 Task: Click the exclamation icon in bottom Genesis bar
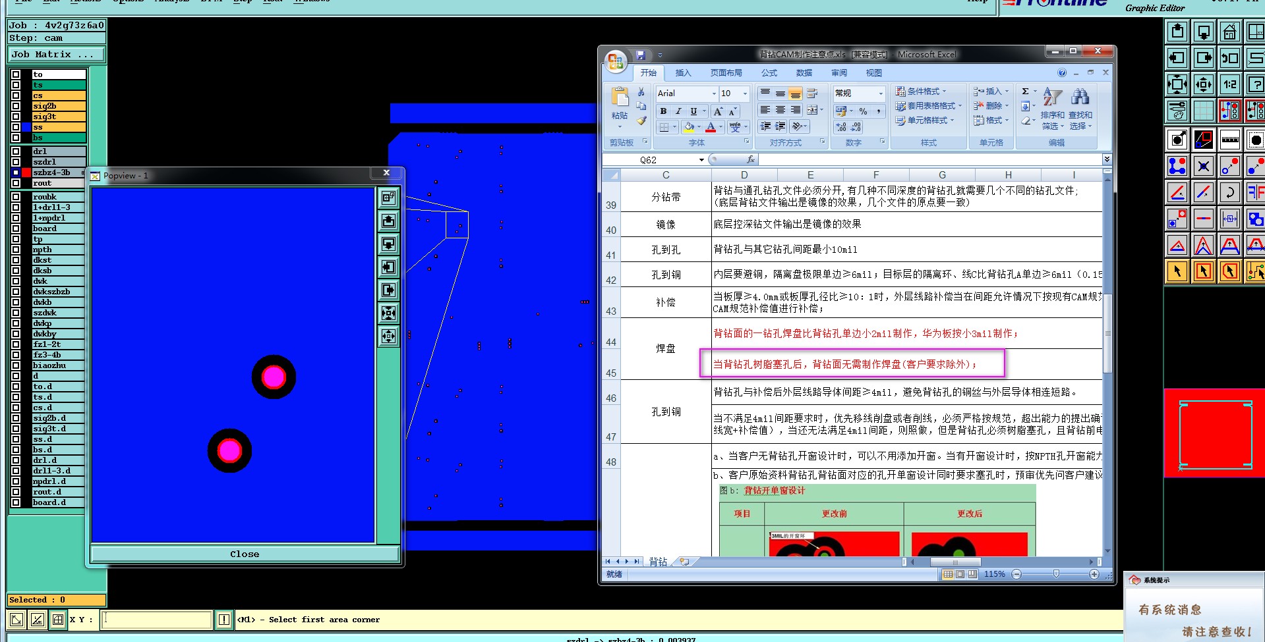(x=224, y=620)
